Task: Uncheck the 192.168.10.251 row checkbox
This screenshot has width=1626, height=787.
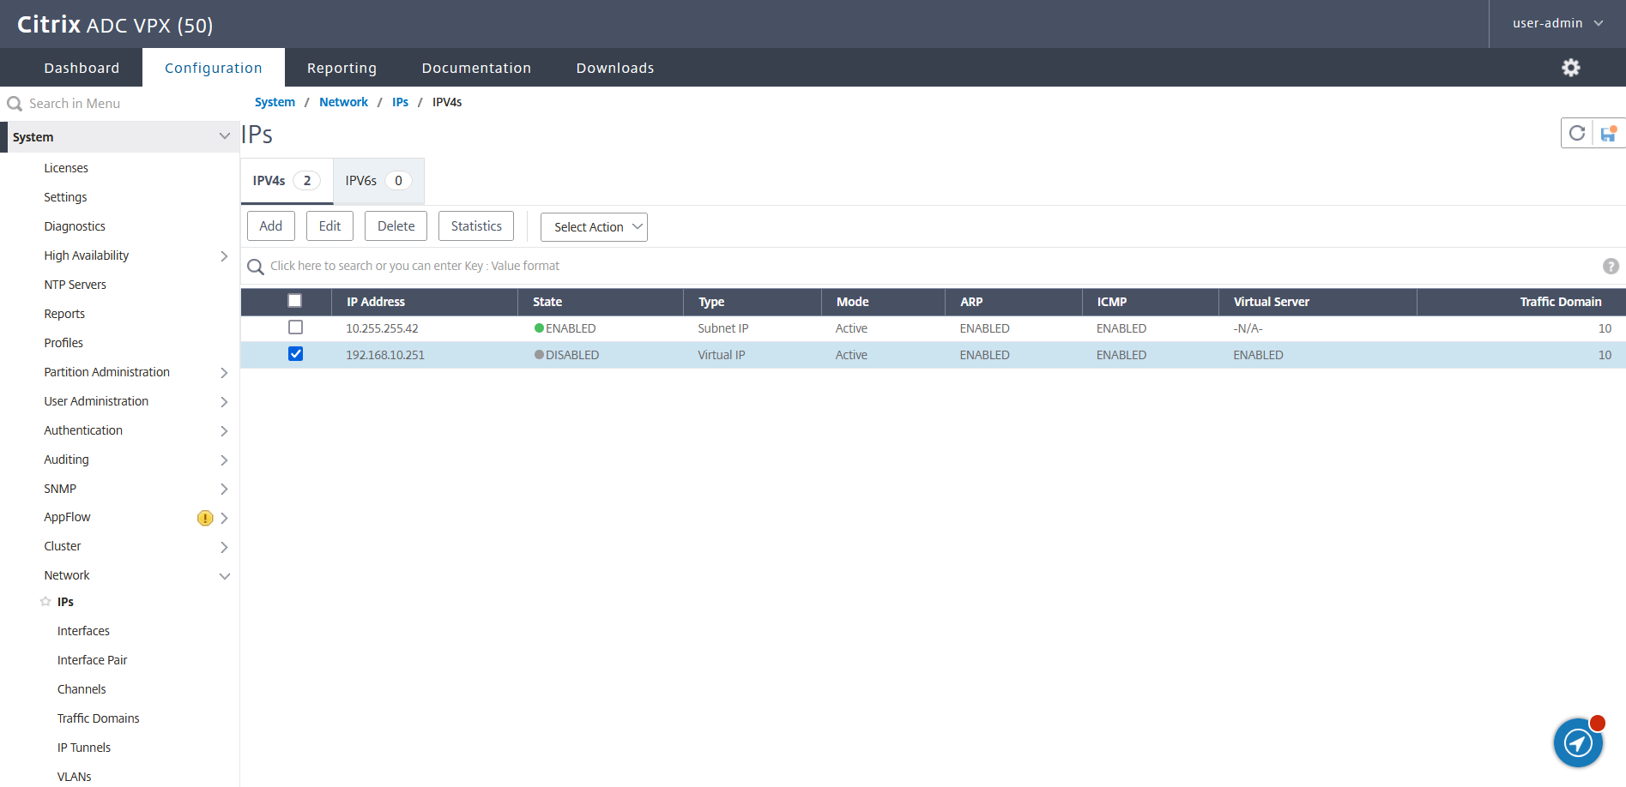Action: coord(295,353)
